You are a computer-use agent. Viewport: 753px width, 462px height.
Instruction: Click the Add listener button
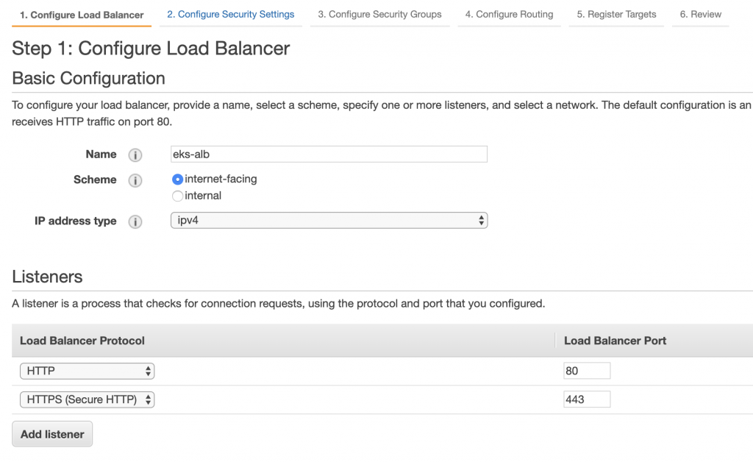(x=52, y=434)
